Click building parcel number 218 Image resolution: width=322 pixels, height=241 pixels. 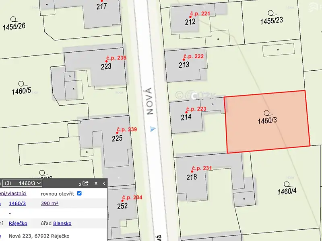(x=192, y=177)
